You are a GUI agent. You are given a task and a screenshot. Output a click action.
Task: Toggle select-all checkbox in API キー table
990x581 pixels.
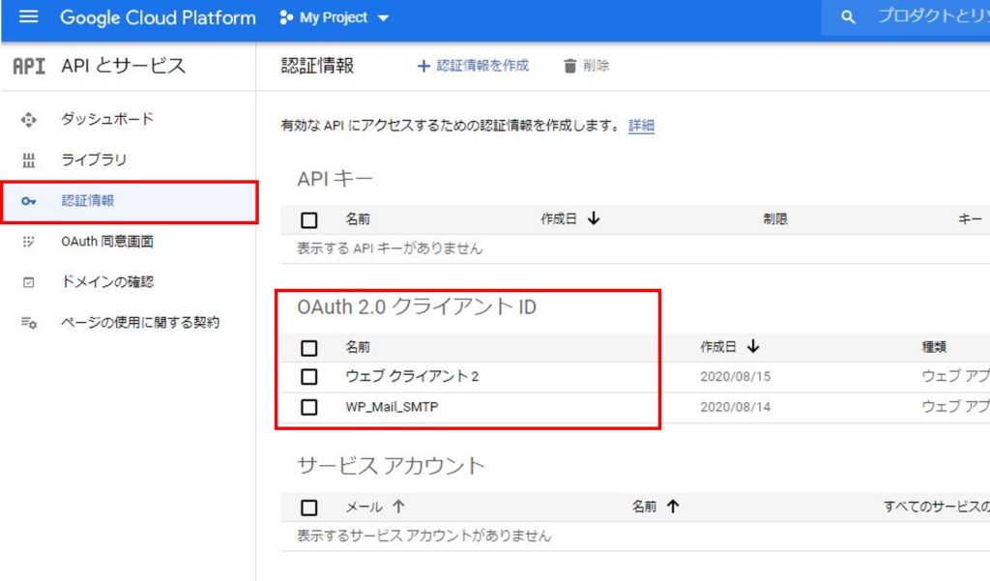308,219
